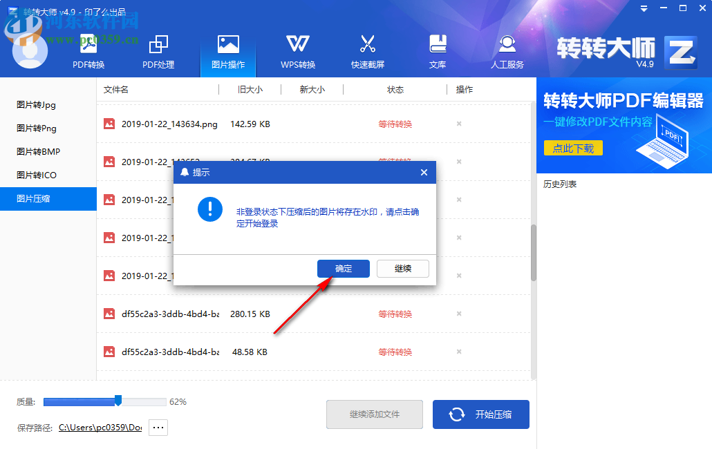
Task: Launch the 快速截屏 screenshot tool
Action: (368, 50)
